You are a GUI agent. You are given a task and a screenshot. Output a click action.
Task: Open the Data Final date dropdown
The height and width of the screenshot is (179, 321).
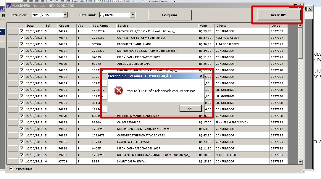pos(133,15)
